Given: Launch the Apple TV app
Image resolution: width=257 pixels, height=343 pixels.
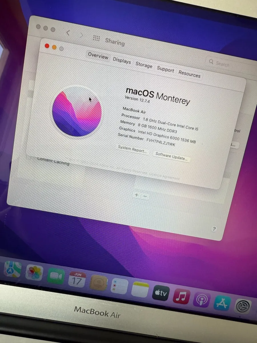Looking at the screenshot, I should (x=161, y=293).
